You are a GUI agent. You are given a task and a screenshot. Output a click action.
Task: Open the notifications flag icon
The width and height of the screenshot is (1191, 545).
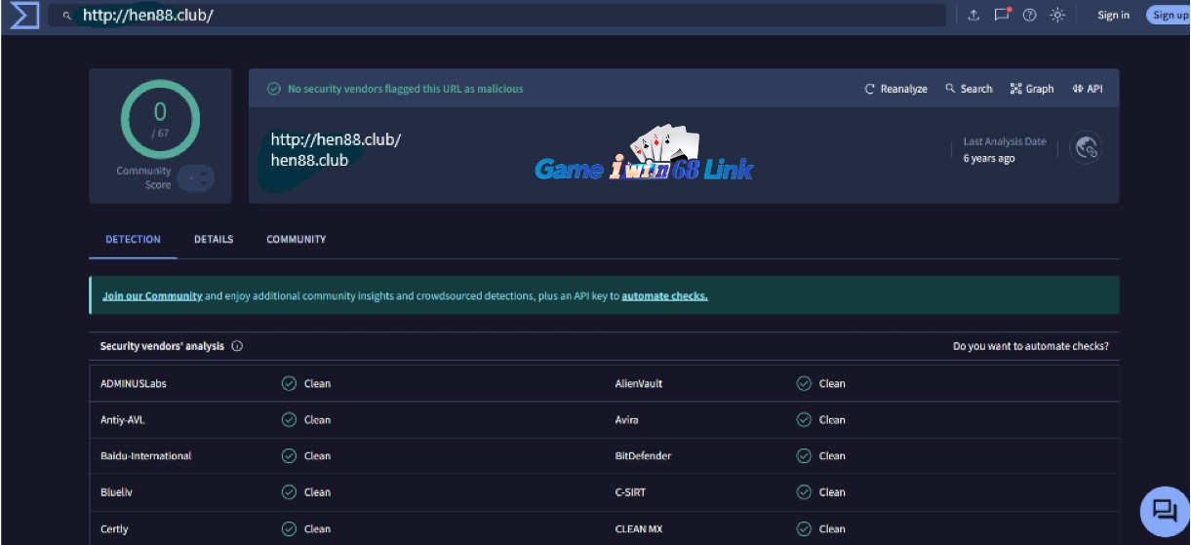point(1001,15)
